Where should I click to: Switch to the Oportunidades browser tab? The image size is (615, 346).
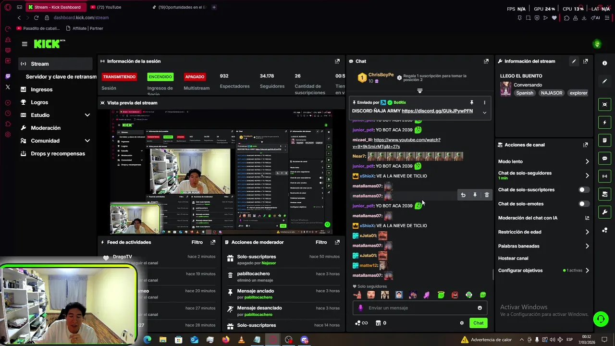coord(179,7)
